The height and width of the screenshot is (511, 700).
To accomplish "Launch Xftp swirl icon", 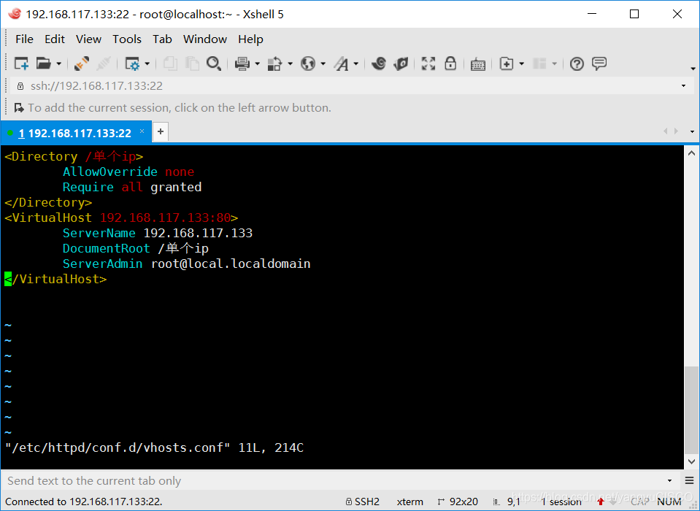I will point(379,64).
